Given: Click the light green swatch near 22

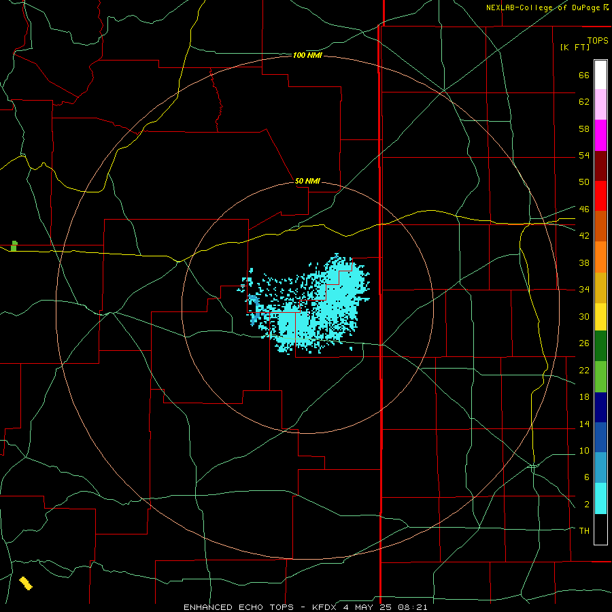Looking at the screenshot, I should tap(600, 377).
